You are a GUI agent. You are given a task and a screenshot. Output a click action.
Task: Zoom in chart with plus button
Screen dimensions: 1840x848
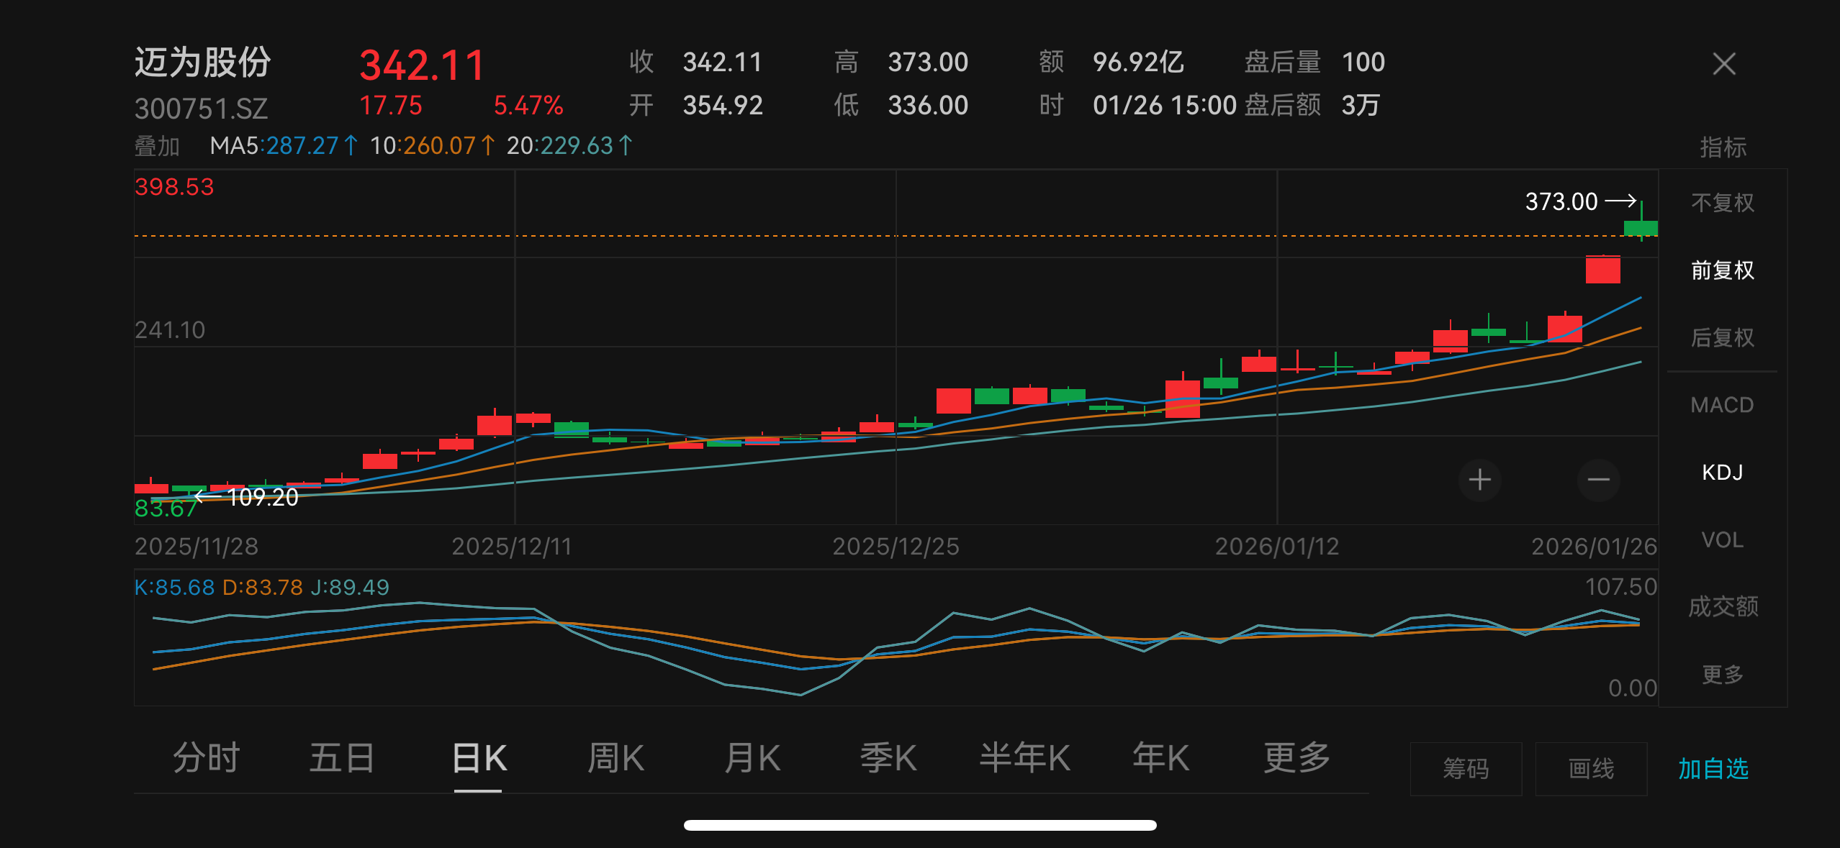coord(1479,480)
